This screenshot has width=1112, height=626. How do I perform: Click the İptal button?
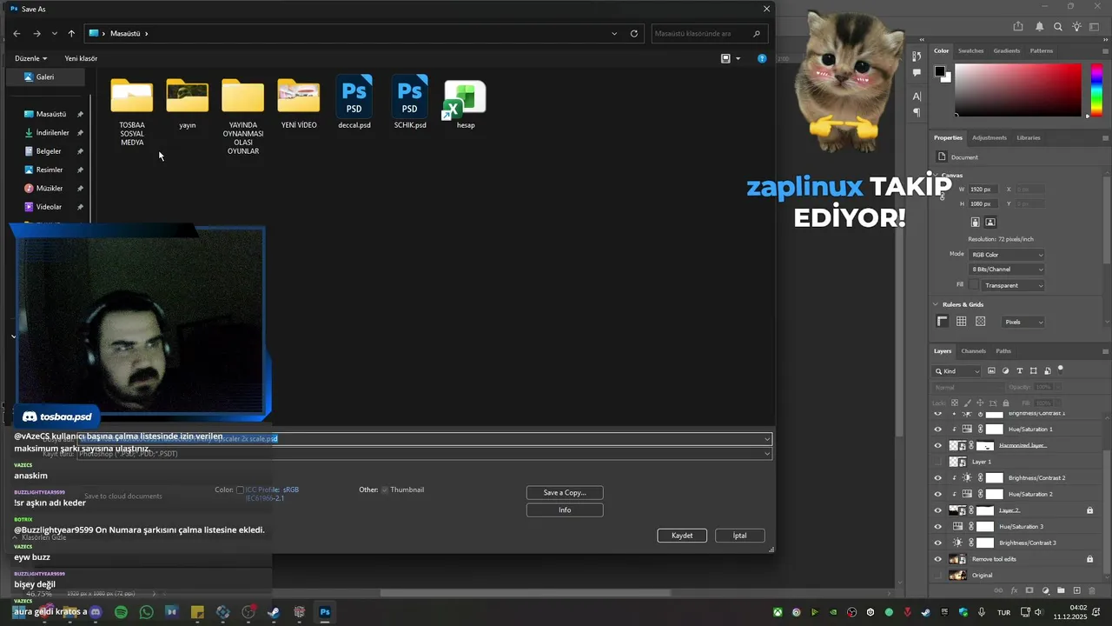pos(739,536)
